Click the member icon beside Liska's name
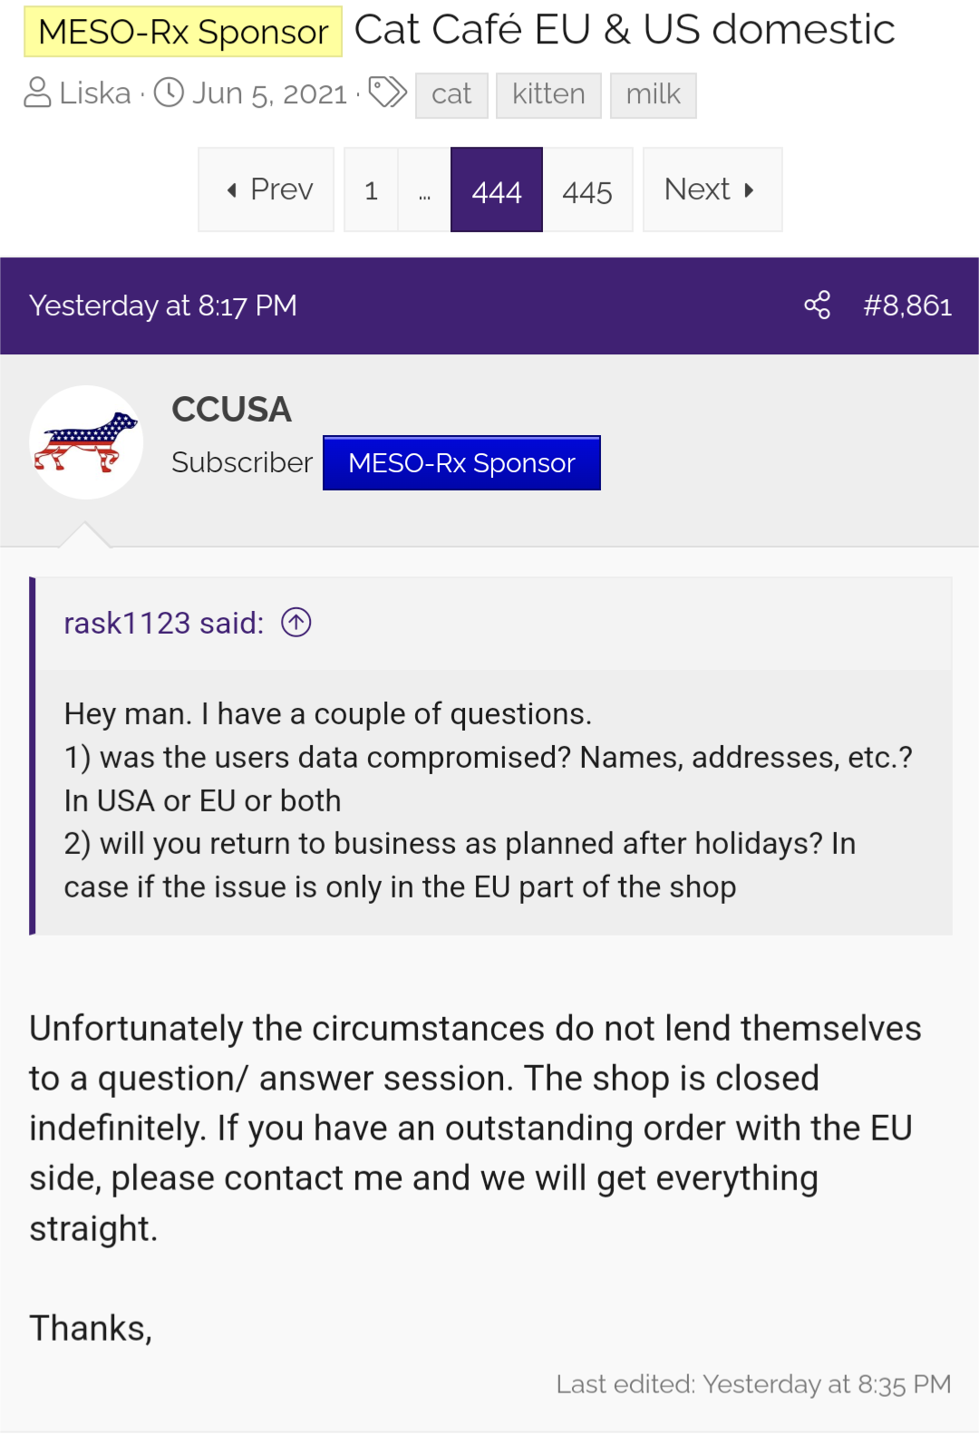 coord(37,92)
